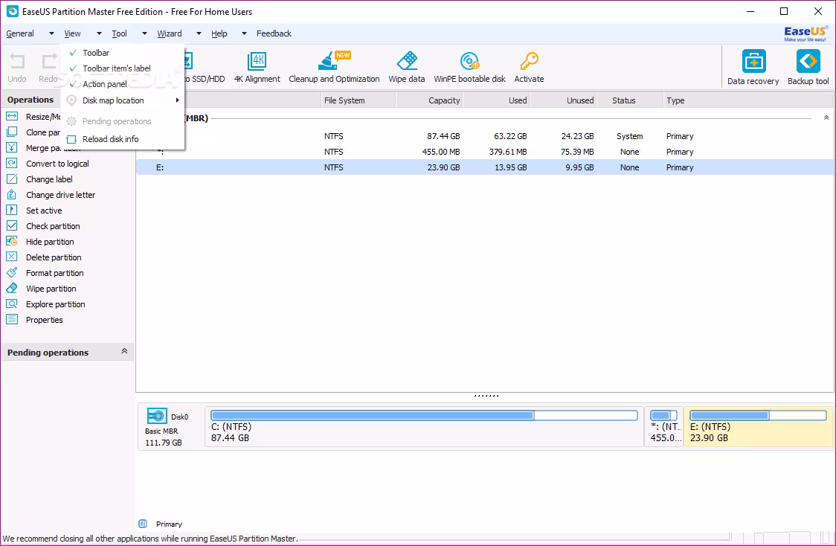Click the Type column header
836x546 pixels.
(747, 100)
